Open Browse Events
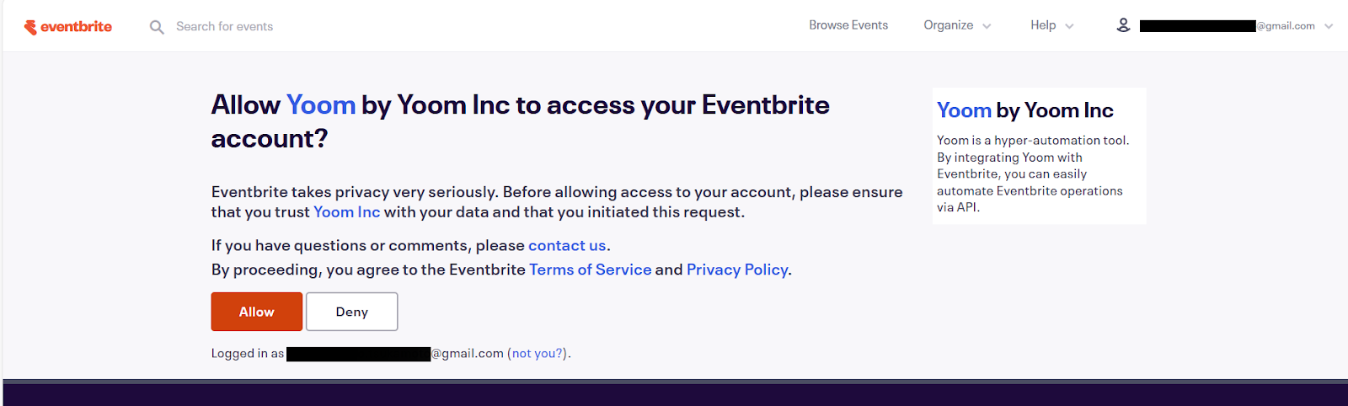This screenshot has height=406, width=1348. [848, 25]
